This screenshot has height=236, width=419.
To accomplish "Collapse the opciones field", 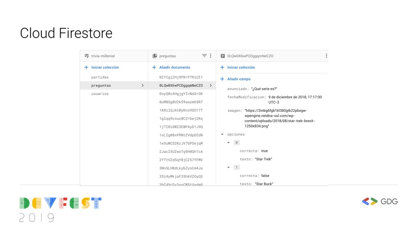I will [222, 134].
